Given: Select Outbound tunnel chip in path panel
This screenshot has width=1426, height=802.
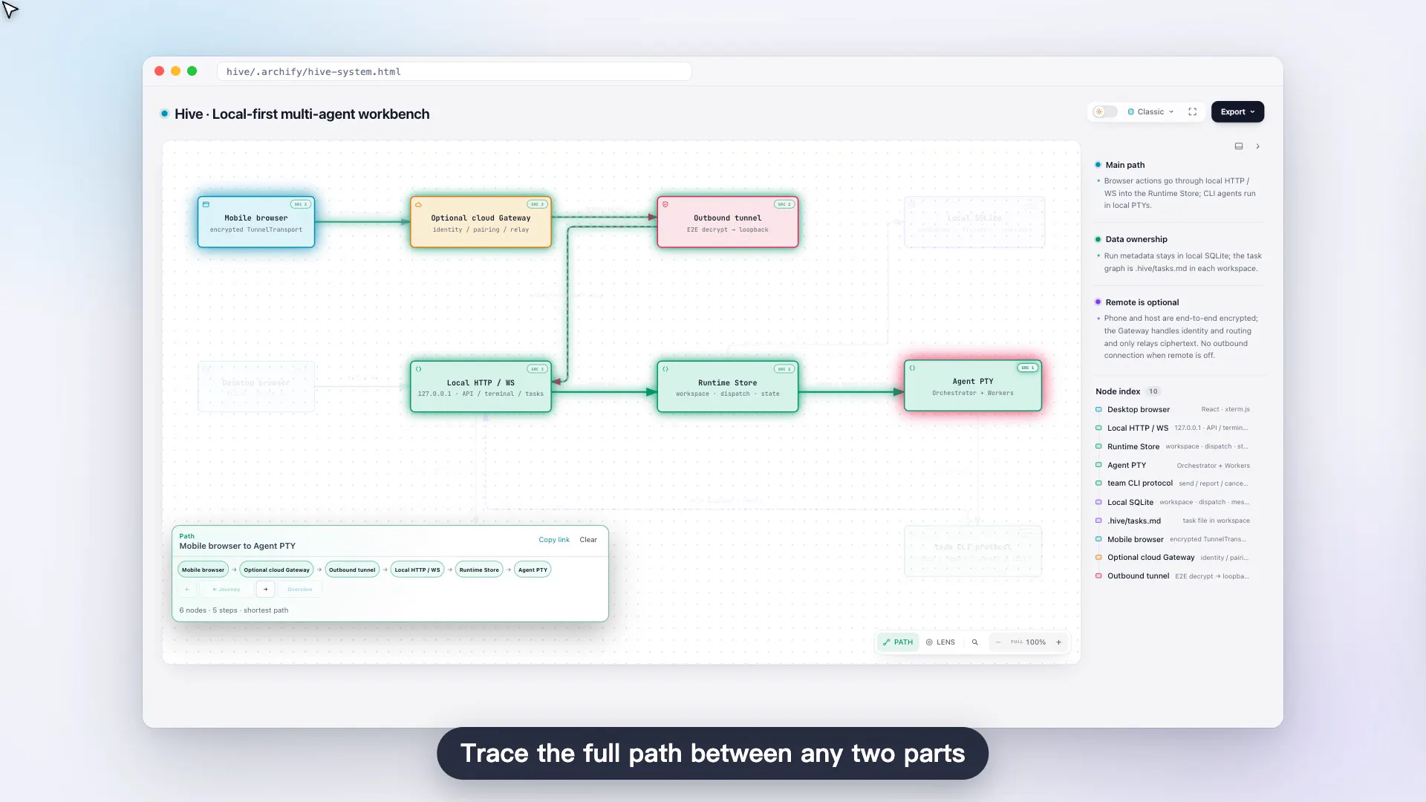Looking at the screenshot, I should coord(352,570).
